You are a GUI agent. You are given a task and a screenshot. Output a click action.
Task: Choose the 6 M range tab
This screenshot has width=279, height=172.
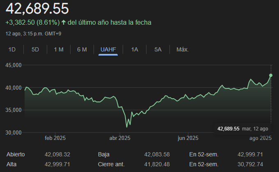(82, 49)
